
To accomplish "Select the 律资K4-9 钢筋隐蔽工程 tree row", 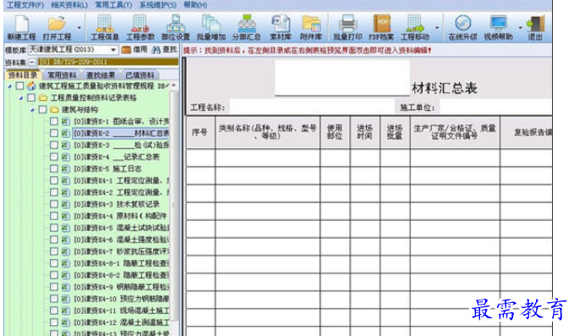I will click(121, 287).
